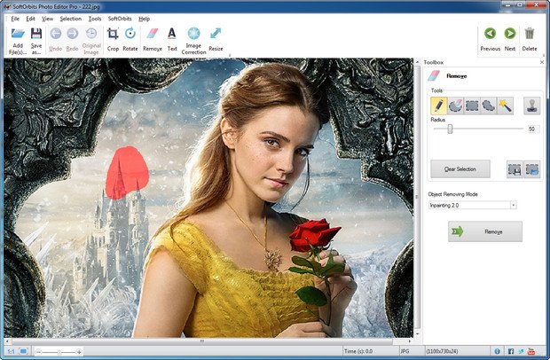Open the Selection menu
This screenshot has width=550, height=360.
[70, 19]
